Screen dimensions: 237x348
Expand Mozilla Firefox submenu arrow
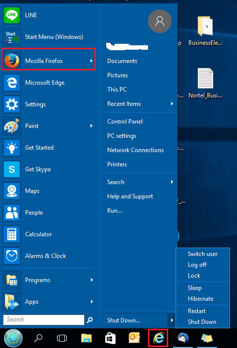click(x=91, y=61)
